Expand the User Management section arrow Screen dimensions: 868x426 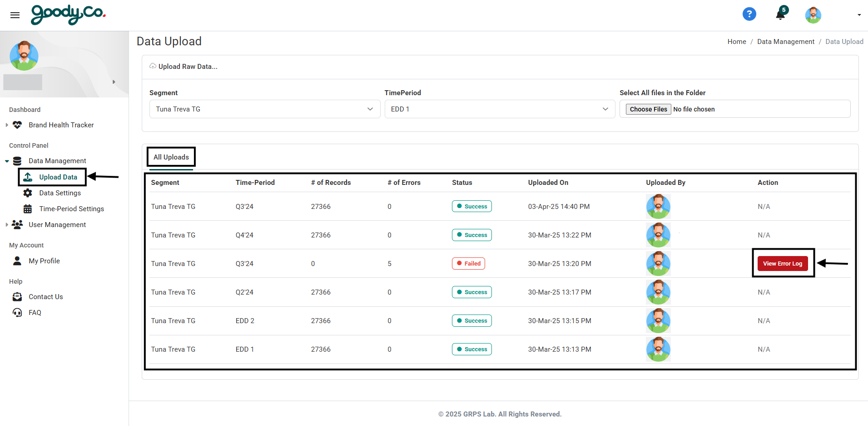tap(7, 225)
